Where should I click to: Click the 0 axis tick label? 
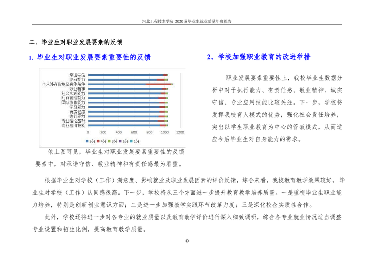pos(88,132)
